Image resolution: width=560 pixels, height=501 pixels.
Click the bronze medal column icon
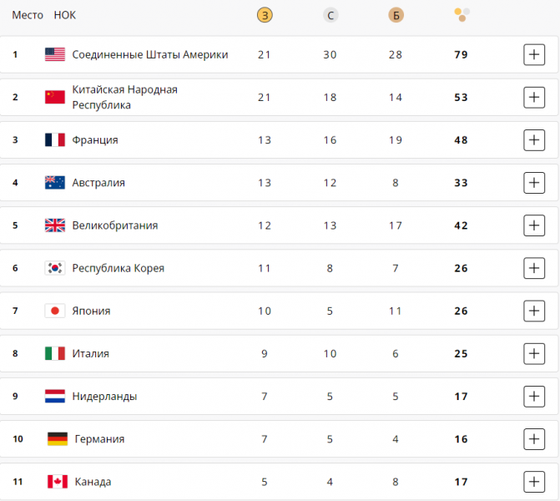tap(396, 15)
